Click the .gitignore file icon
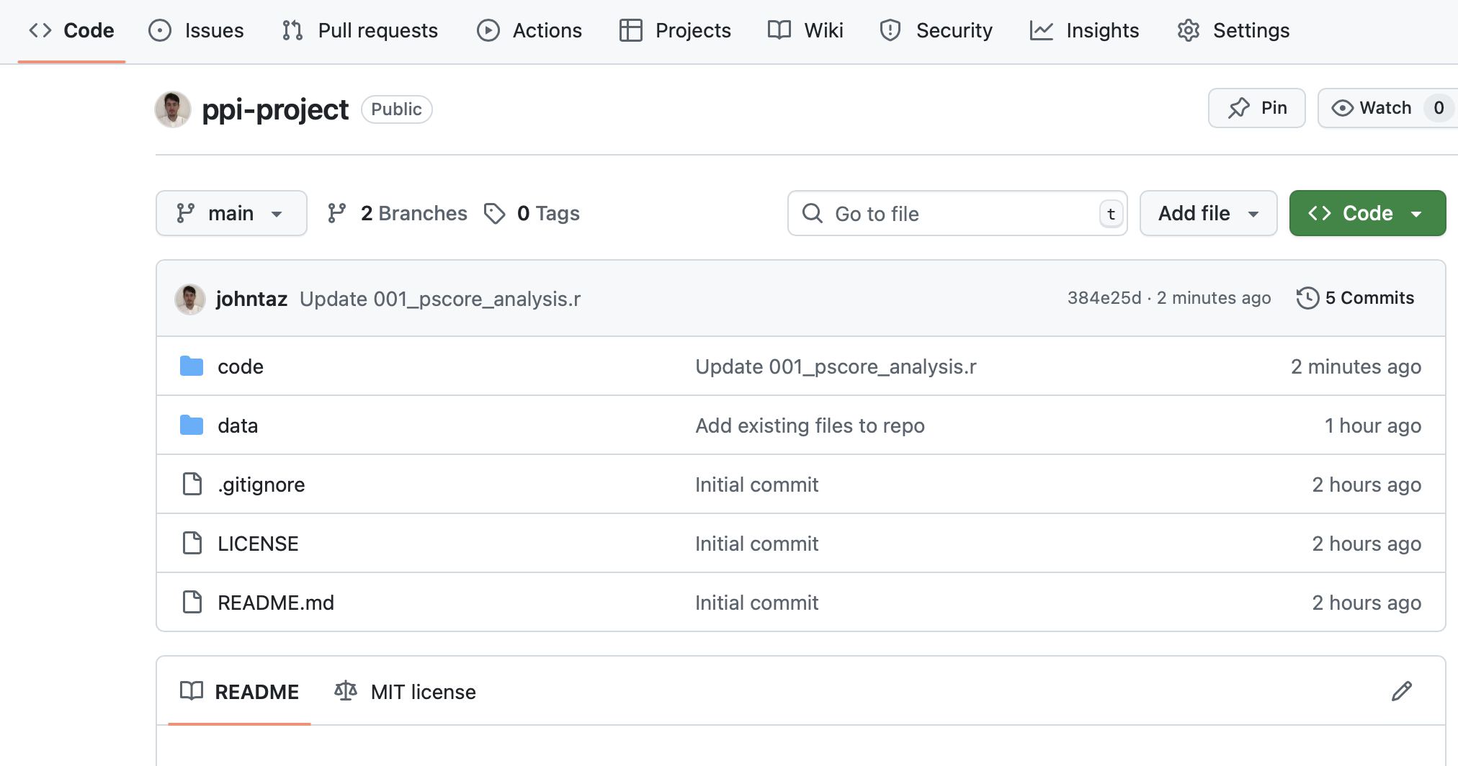The width and height of the screenshot is (1458, 766). pos(192,485)
